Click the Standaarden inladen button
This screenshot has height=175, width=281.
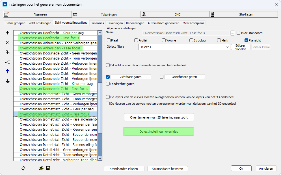(x=124, y=169)
